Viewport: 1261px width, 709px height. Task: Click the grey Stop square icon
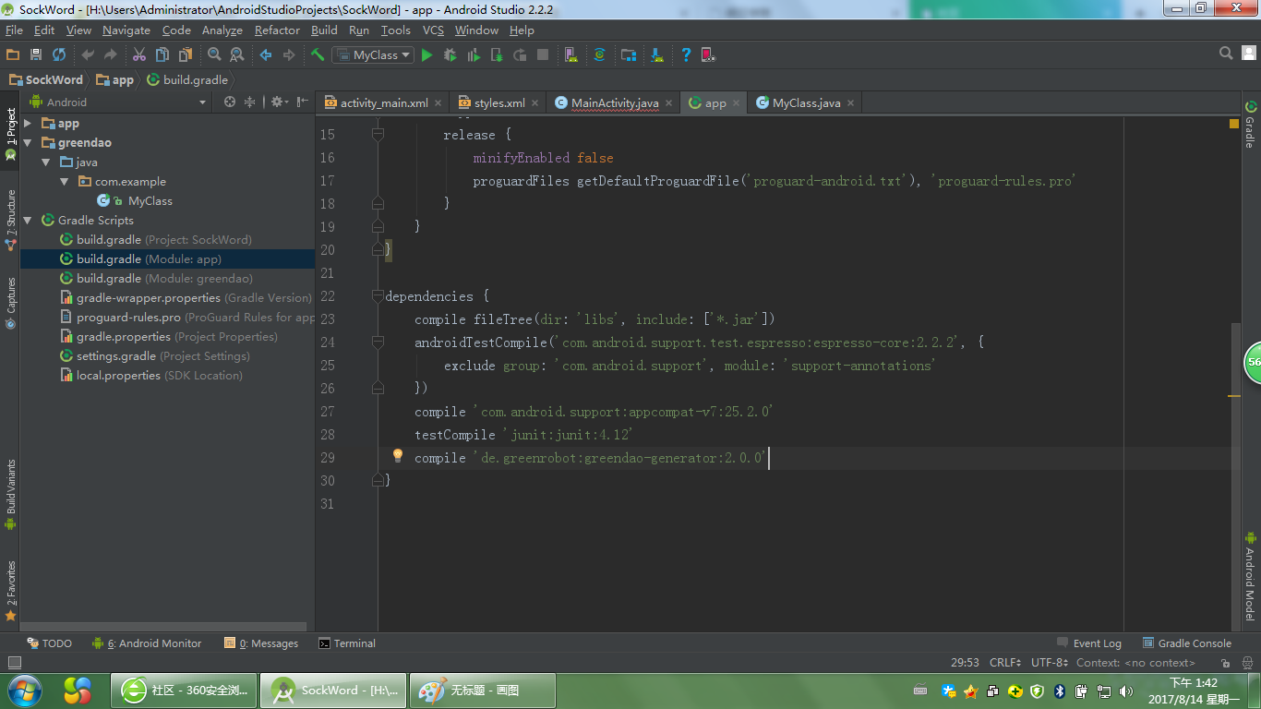[x=543, y=55]
